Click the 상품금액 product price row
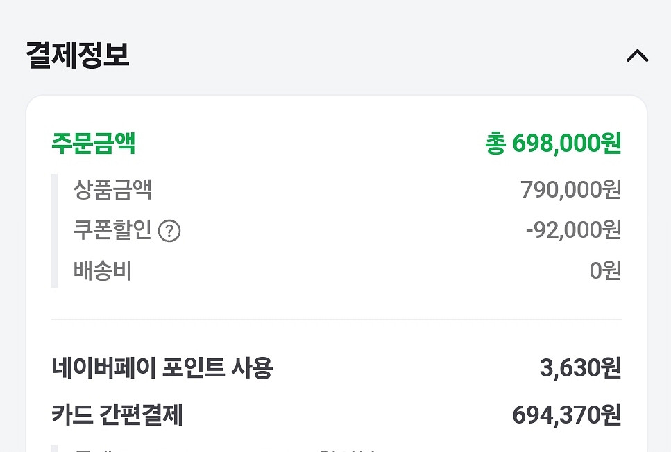The width and height of the screenshot is (671, 452). click(114, 190)
